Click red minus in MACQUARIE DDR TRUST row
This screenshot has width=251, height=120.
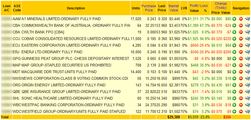pos(241,72)
